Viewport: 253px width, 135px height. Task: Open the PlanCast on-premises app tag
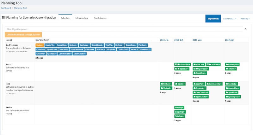pyautogui.click(x=143, y=45)
